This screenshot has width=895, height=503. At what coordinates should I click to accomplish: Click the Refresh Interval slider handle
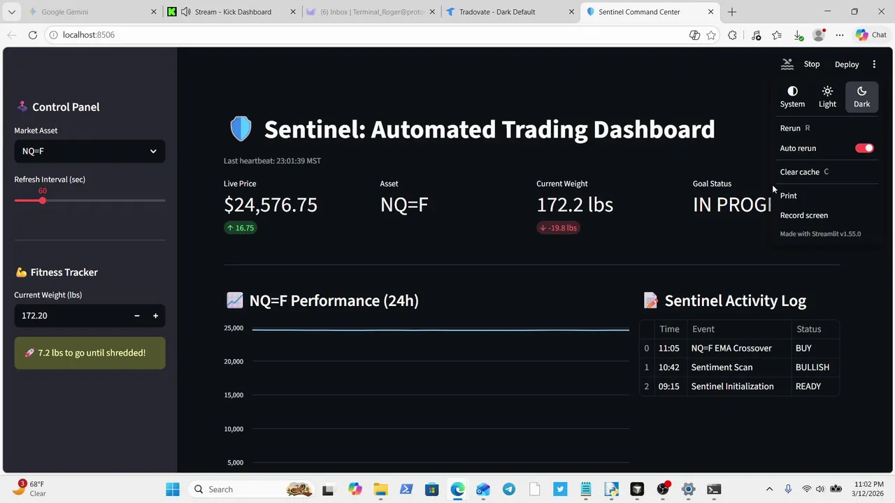[x=43, y=201]
